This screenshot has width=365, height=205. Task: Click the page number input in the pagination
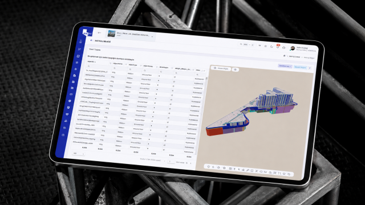point(171,161)
